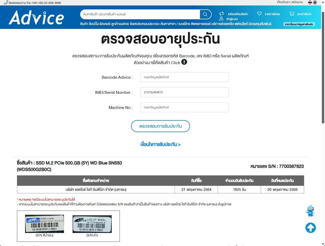Click the (S/N สีน้ำเงิน) caption
The width and height of the screenshot is (325, 246).
point(45,235)
